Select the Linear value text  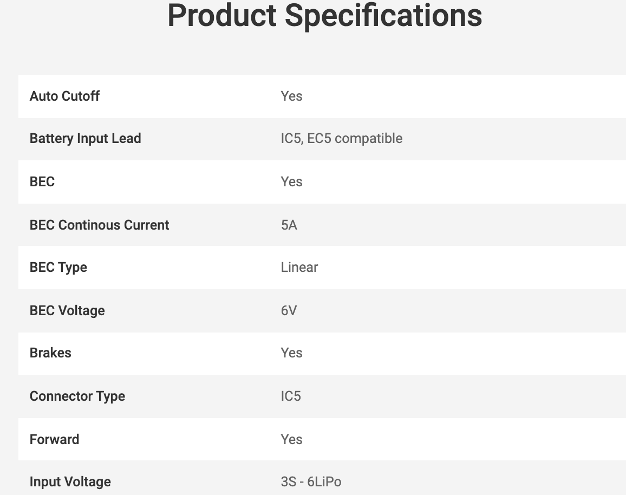pos(299,268)
